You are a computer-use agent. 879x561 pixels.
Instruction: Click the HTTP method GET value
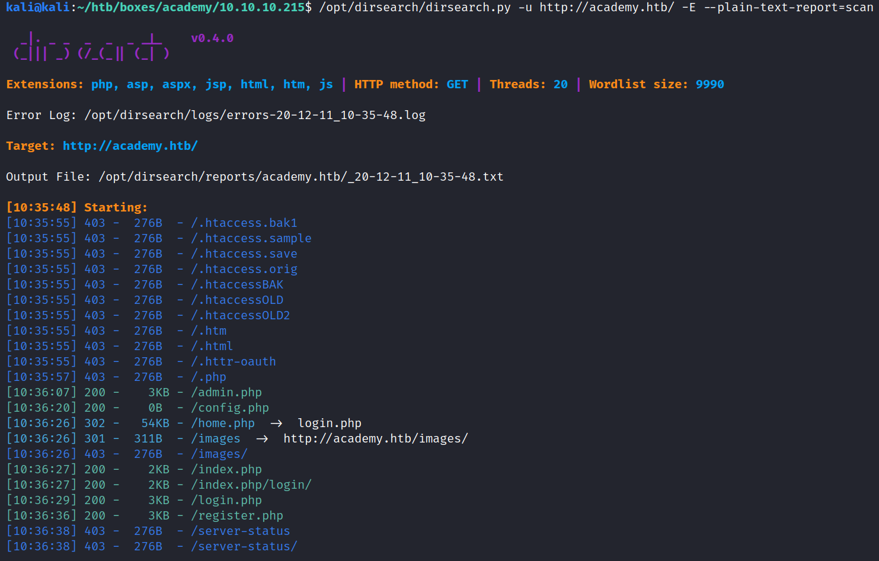coord(457,84)
